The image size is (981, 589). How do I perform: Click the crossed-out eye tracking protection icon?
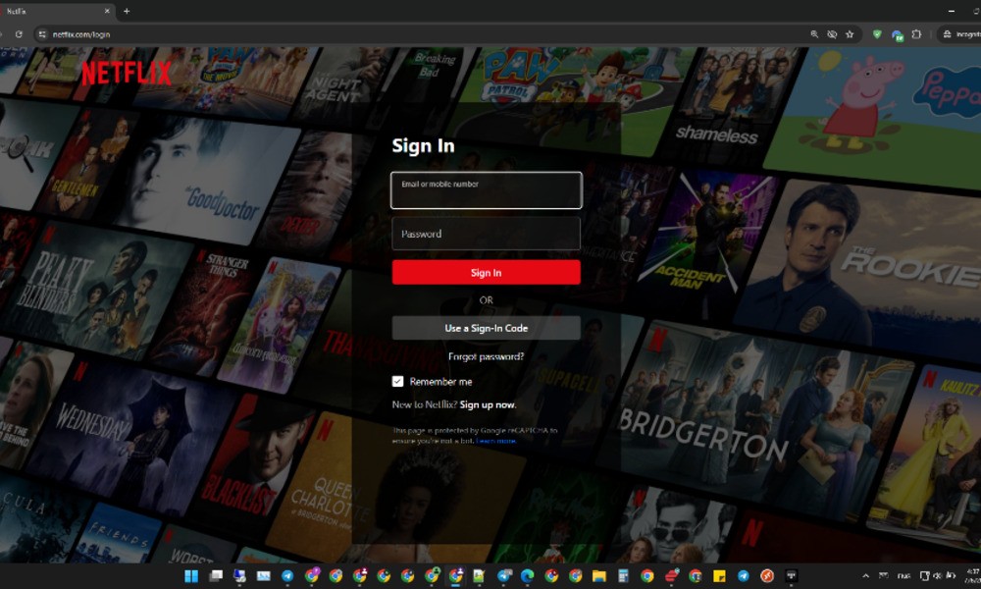pyautogui.click(x=832, y=34)
